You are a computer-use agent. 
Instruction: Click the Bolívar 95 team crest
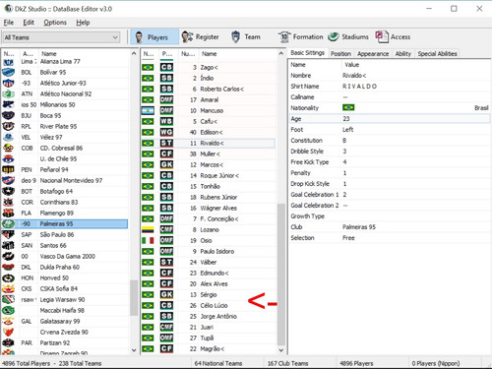pos(9,72)
